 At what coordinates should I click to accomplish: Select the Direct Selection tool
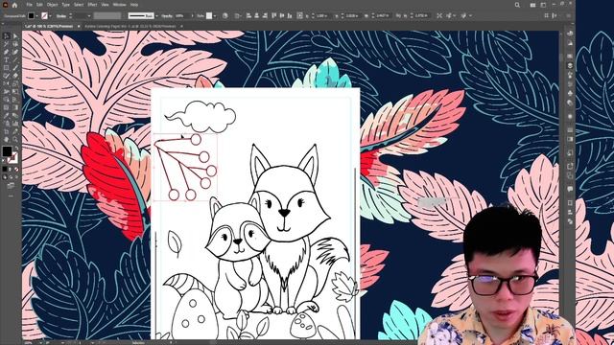tap(15, 36)
